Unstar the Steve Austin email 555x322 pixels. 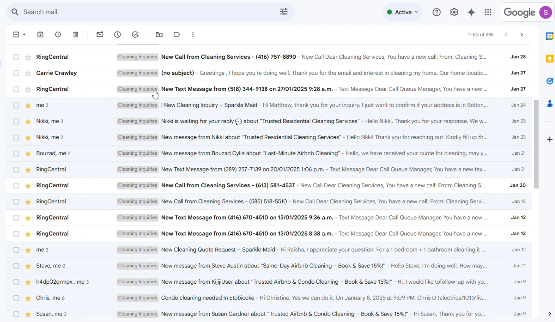[x=28, y=266]
